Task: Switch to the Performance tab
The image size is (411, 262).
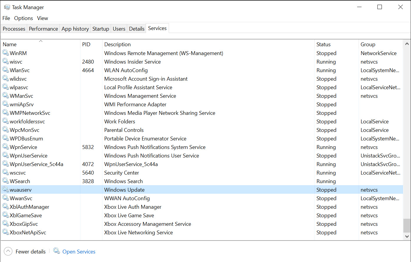Action: (43, 29)
